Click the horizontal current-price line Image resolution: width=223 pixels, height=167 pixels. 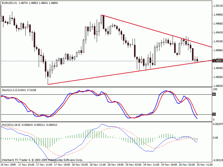tap(106, 61)
